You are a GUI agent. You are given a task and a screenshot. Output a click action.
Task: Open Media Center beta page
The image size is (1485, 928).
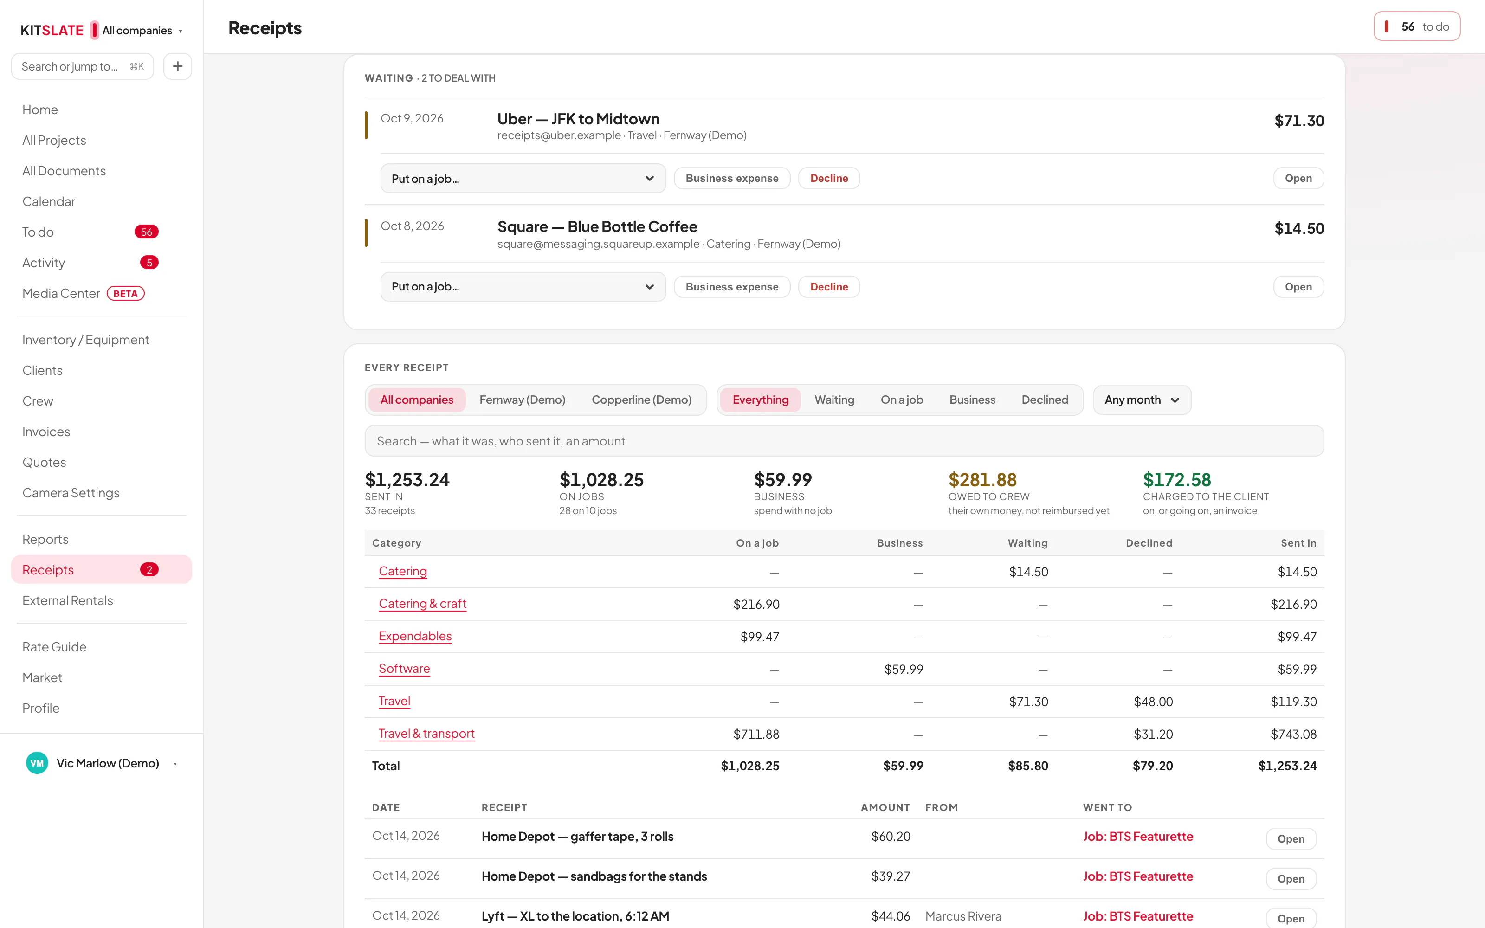tap(101, 293)
